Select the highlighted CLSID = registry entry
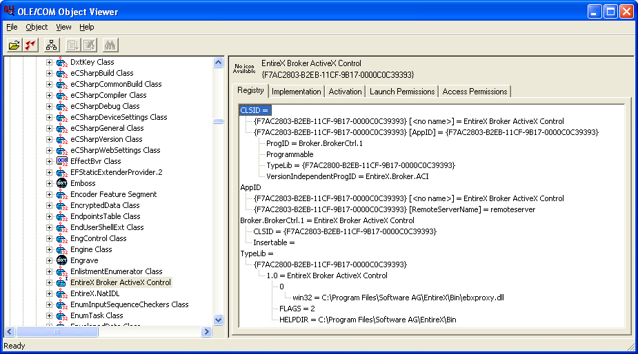 click(x=255, y=110)
